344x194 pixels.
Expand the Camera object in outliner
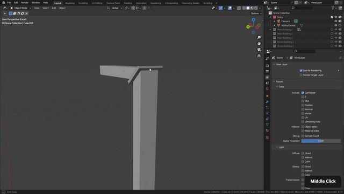point(274,22)
